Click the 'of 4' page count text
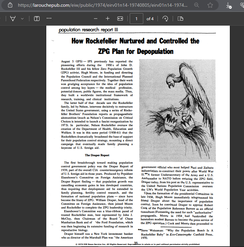 150,19
